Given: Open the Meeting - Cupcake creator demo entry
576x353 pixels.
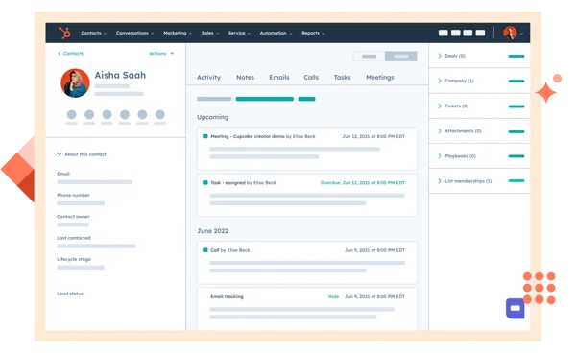Looking at the screenshot, I should [307, 149].
